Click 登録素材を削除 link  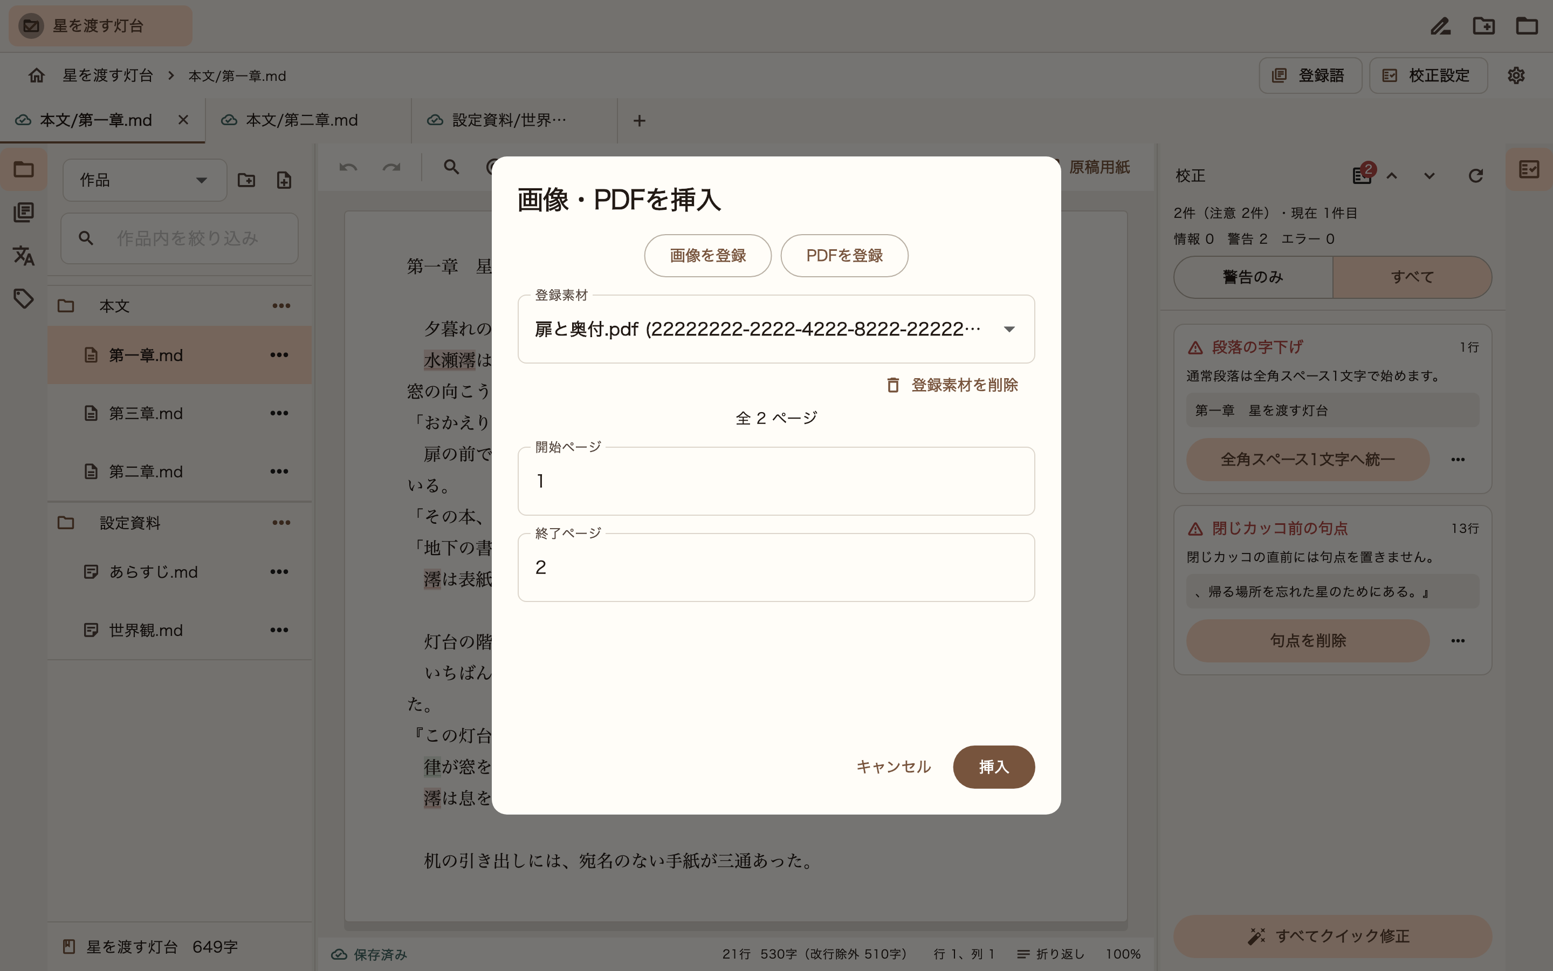pyautogui.click(x=952, y=385)
